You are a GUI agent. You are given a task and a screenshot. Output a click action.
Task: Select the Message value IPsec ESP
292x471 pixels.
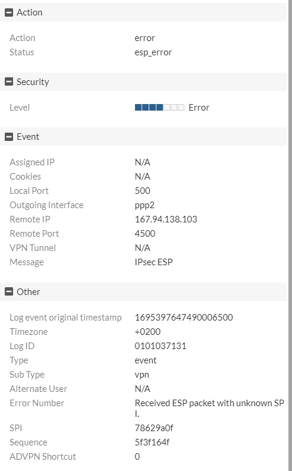point(153,262)
